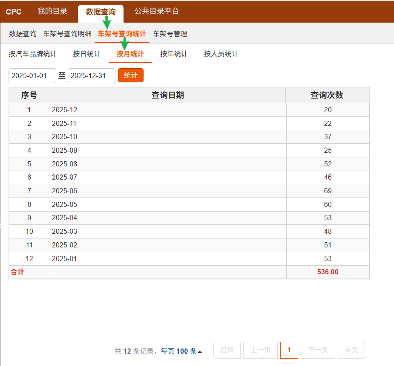
Task: Go to page 1 in pagination
Action: click(289, 350)
